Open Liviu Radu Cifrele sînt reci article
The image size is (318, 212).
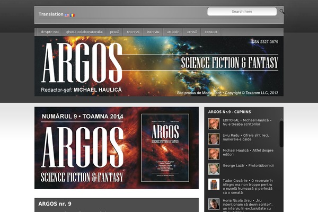(246, 137)
